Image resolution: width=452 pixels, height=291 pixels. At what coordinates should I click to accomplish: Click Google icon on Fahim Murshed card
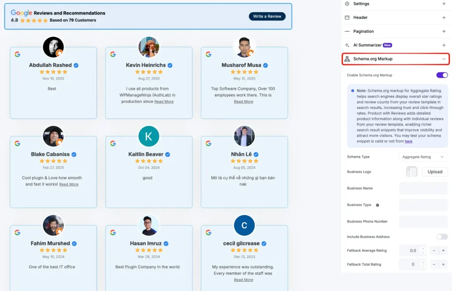click(18, 232)
